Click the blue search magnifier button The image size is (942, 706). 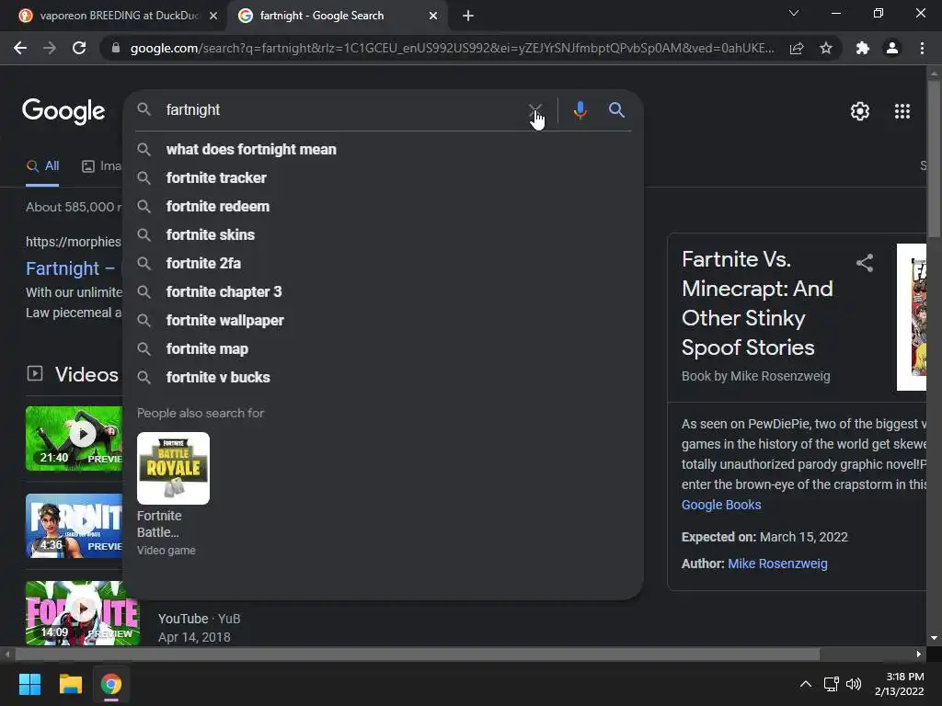(x=616, y=110)
